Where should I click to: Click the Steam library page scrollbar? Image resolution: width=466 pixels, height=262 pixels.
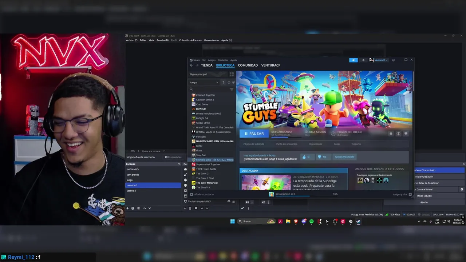[413, 81]
